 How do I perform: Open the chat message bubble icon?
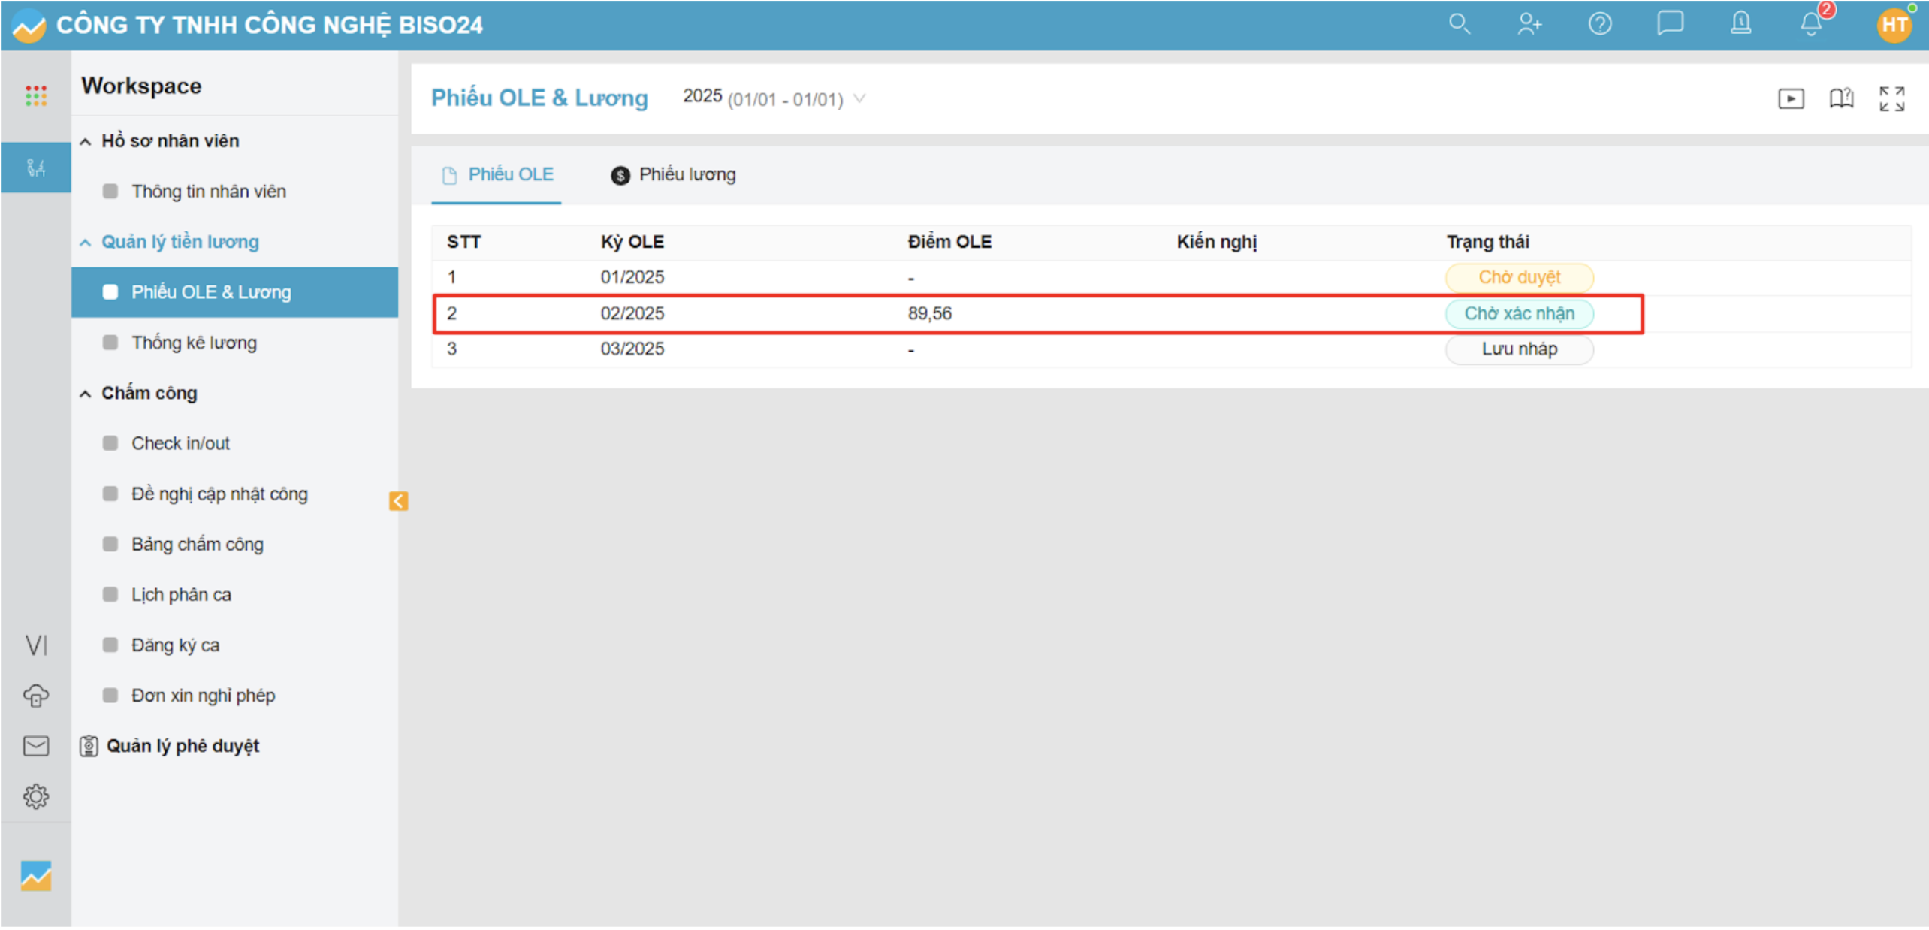1670,24
